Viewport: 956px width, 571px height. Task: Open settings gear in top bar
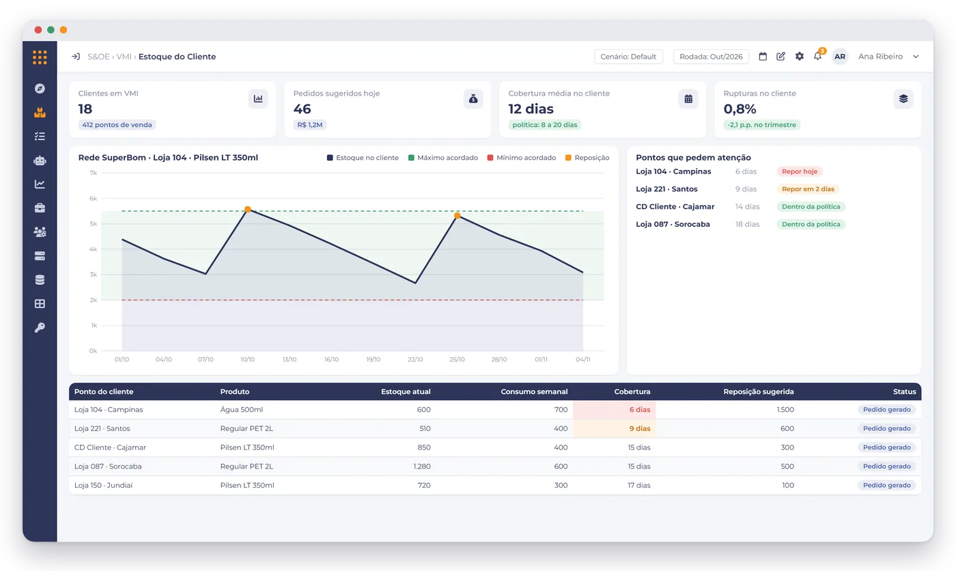(800, 57)
